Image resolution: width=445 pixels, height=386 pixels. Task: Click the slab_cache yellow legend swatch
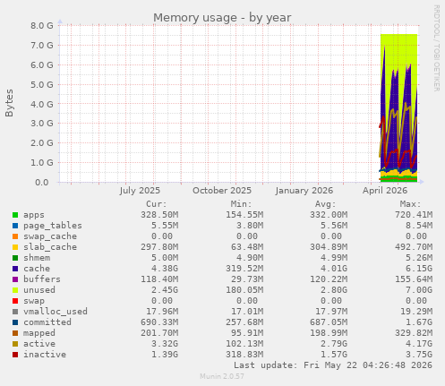click(x=15, y=247)
